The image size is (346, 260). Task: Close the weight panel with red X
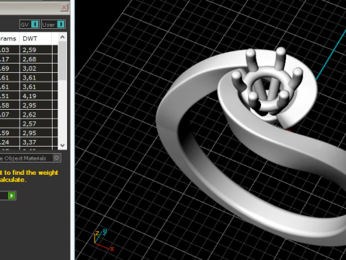click(64, 7)
